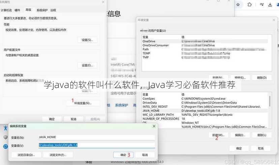The height and width of the screenshot is (165, 279).
Task: Select ComSpec system variable row
Action: click(x=205, y=99)
